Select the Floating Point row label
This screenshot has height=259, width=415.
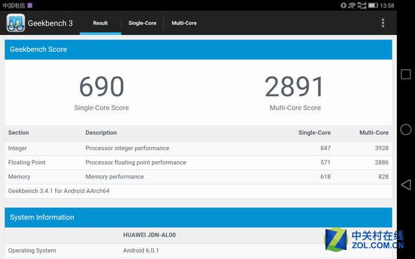coord(27,163)
